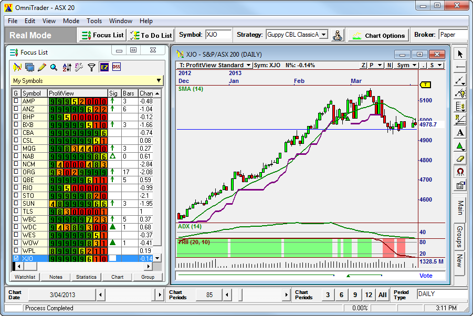
Task: Select the text annotation A tool
Action: tap(460, 133)
